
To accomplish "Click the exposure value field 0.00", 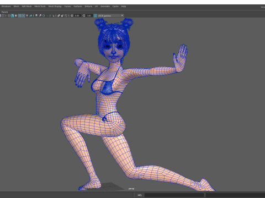I will pos(77,16).
